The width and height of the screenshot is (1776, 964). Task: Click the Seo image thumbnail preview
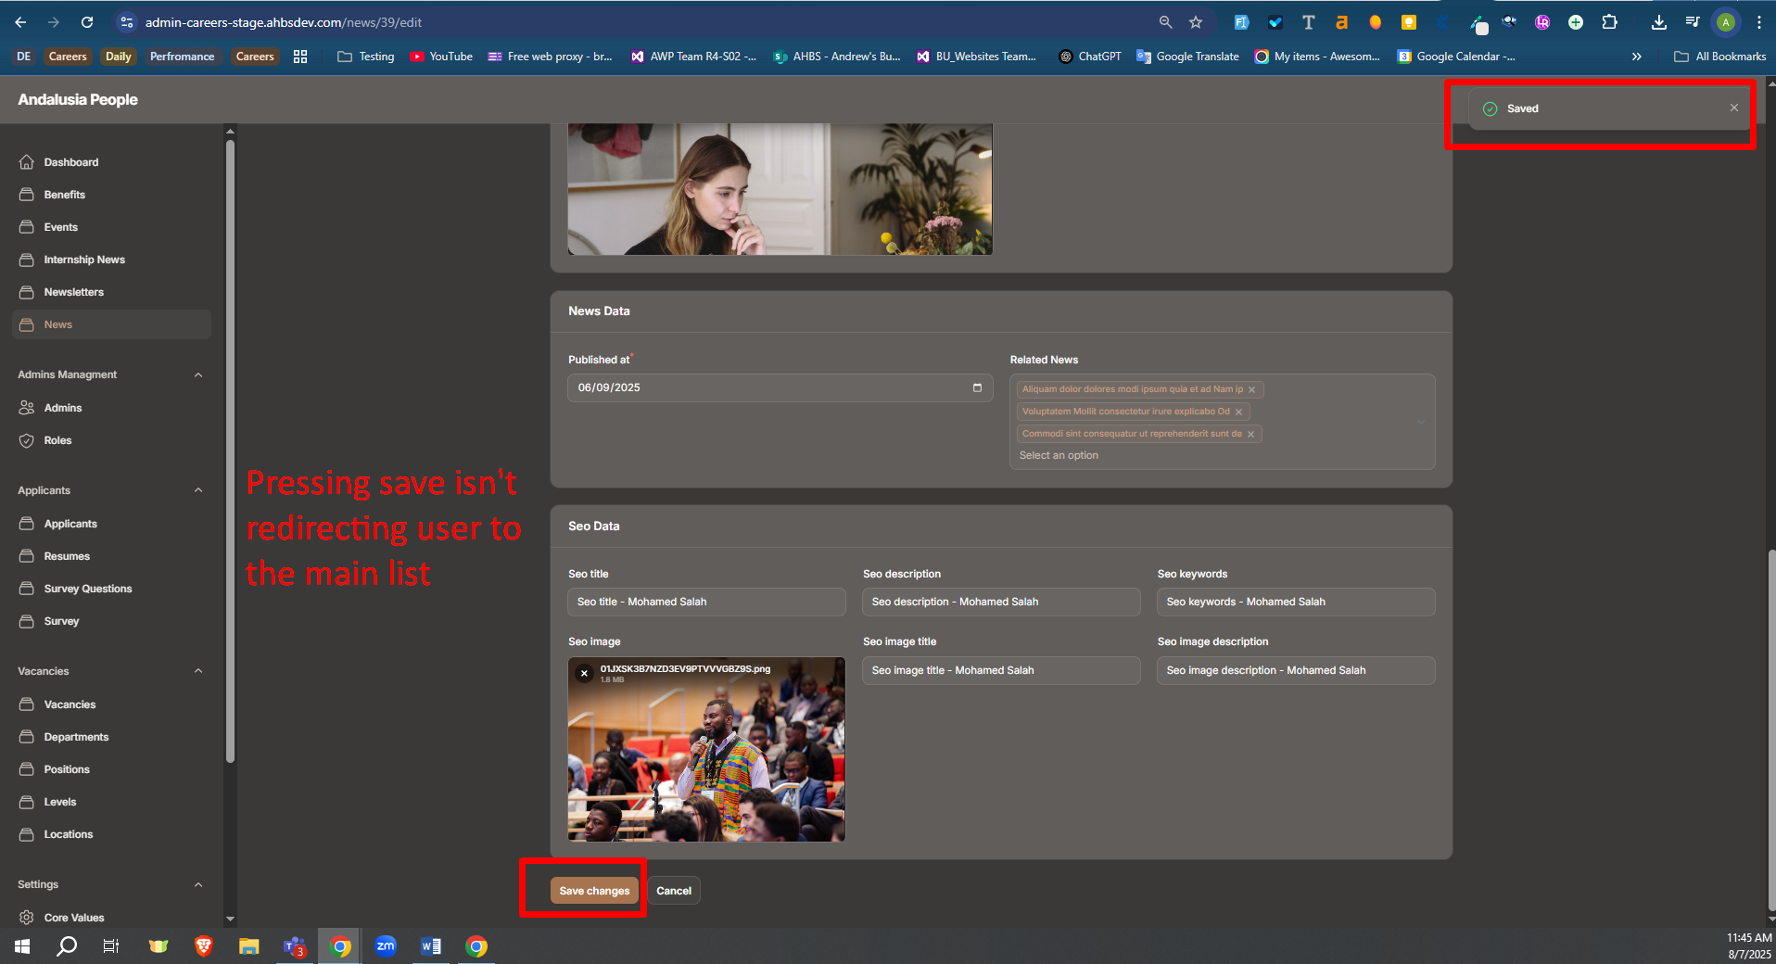pos(706,760)
